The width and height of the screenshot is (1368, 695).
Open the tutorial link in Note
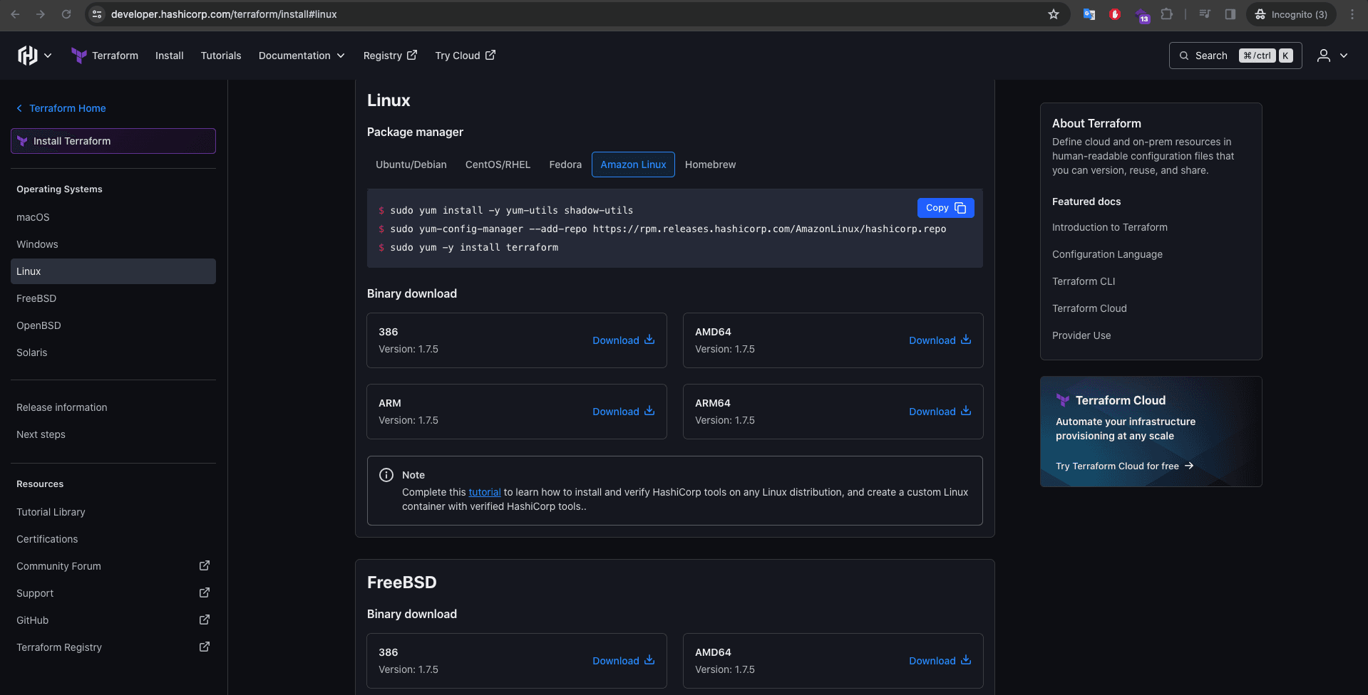pyautogui.click(x=485, y=492)
